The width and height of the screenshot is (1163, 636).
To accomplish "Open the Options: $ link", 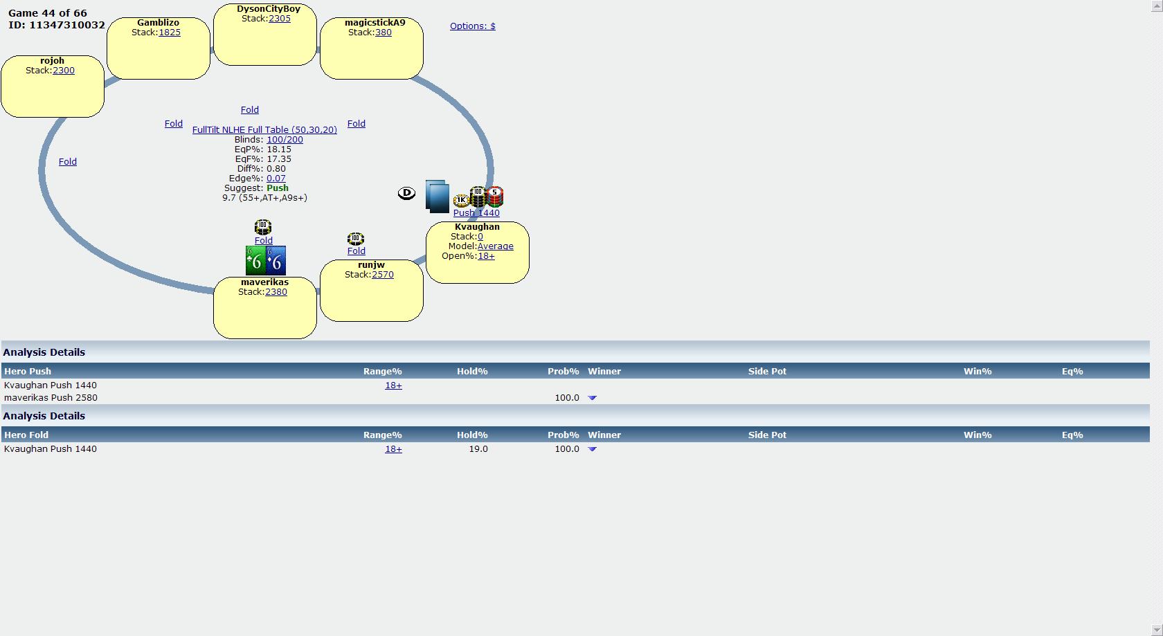I will click(472, 26).
